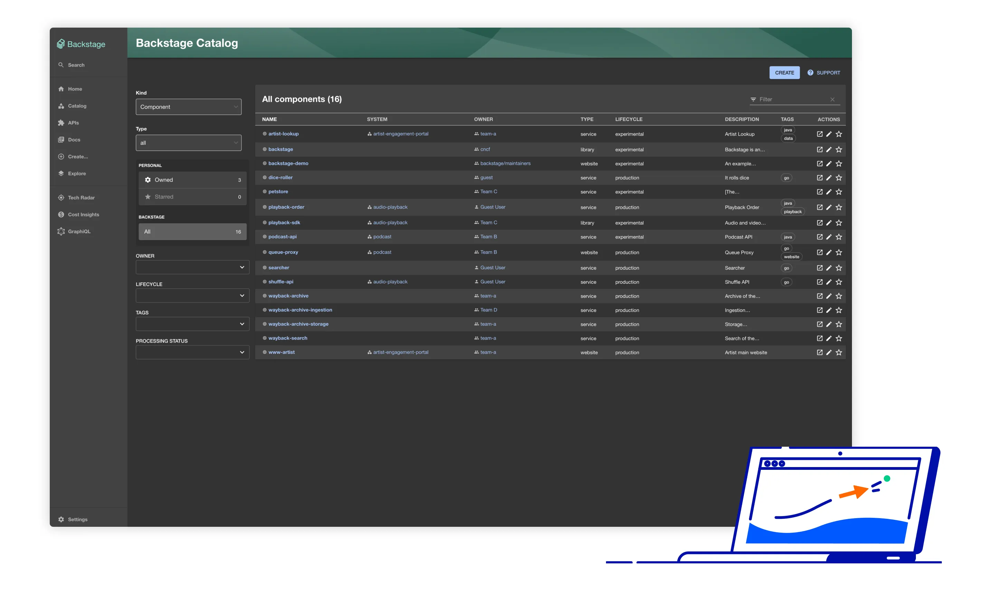This screenshot has height=591, width=995.
Task: Star the backstage-demo component
Action: (x=839, y=163)
